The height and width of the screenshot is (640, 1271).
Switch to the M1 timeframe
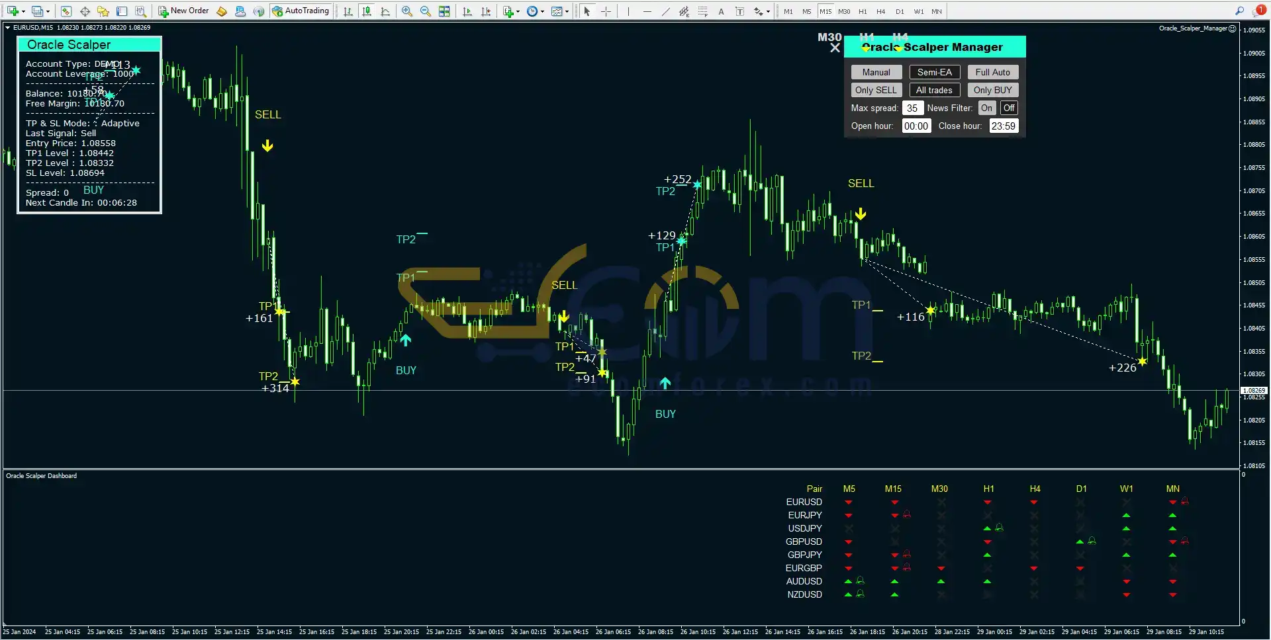[x=788, y=11]
